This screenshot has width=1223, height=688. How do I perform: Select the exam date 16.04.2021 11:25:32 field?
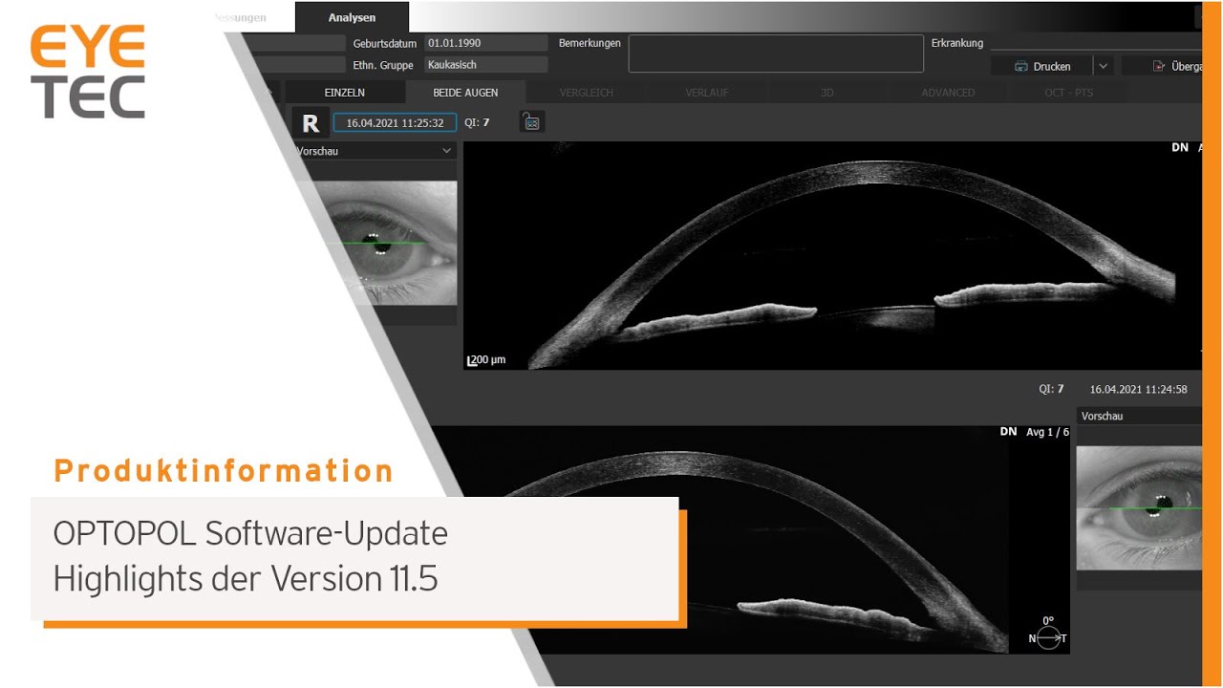click(x=395, y=123)
